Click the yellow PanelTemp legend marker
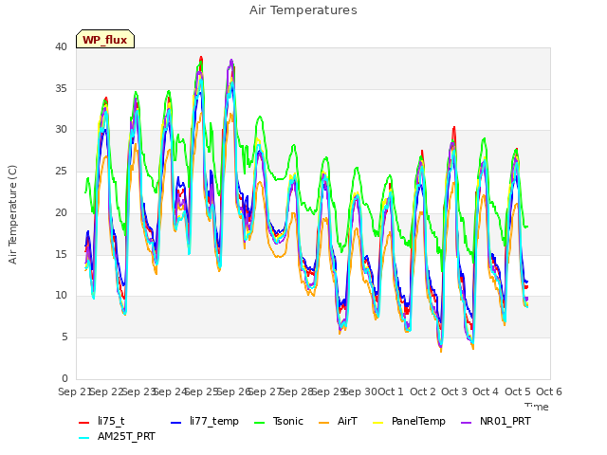The image size is (607, 455). coord(378,423)
